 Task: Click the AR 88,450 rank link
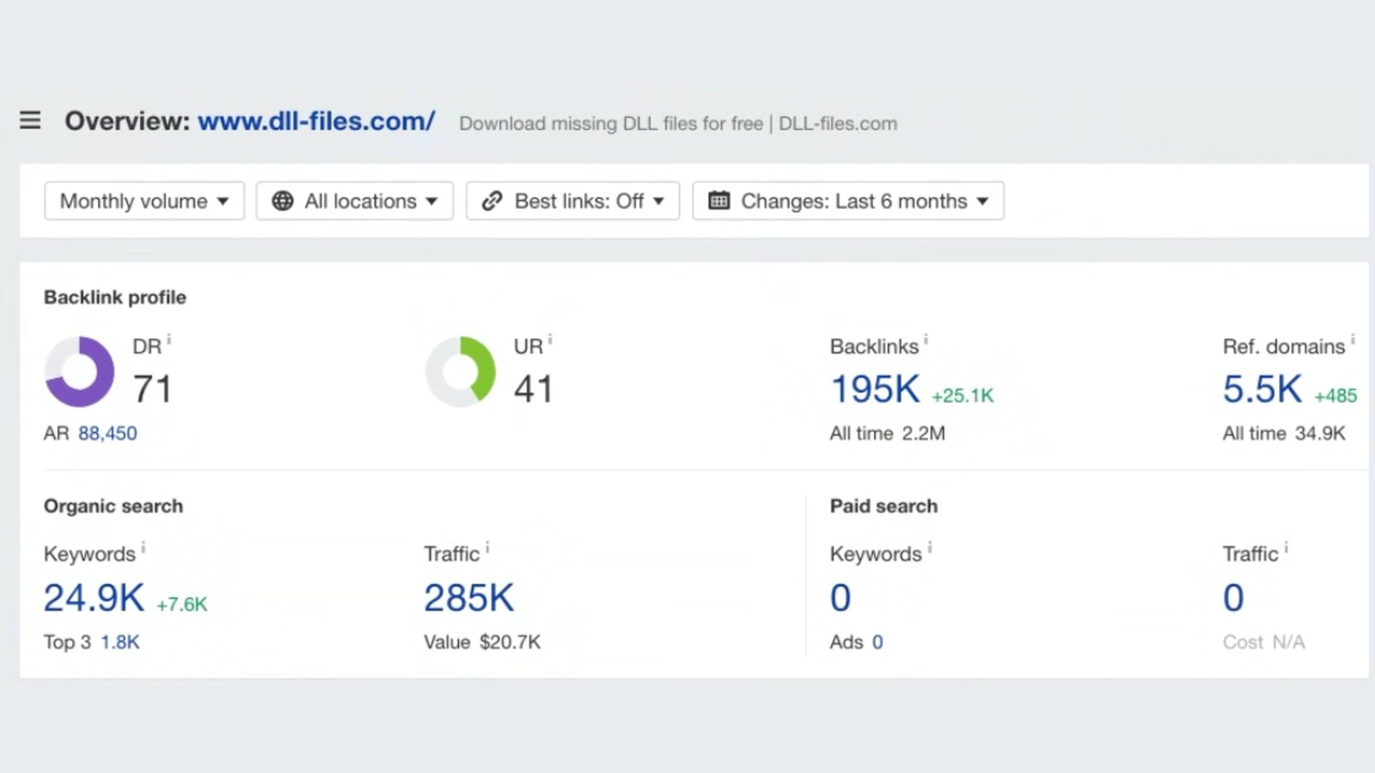106,433
